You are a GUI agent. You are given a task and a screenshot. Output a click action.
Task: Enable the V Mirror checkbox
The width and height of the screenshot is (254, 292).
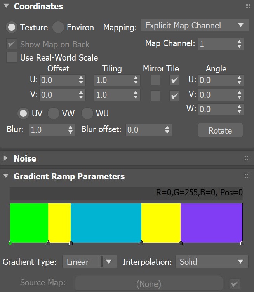156,95
